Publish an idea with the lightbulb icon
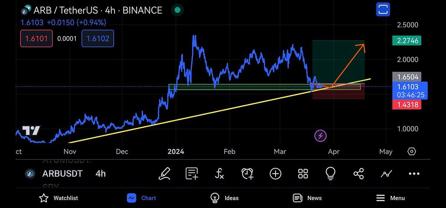Screen dimensions: 446x208 click(x=331, y=174)
